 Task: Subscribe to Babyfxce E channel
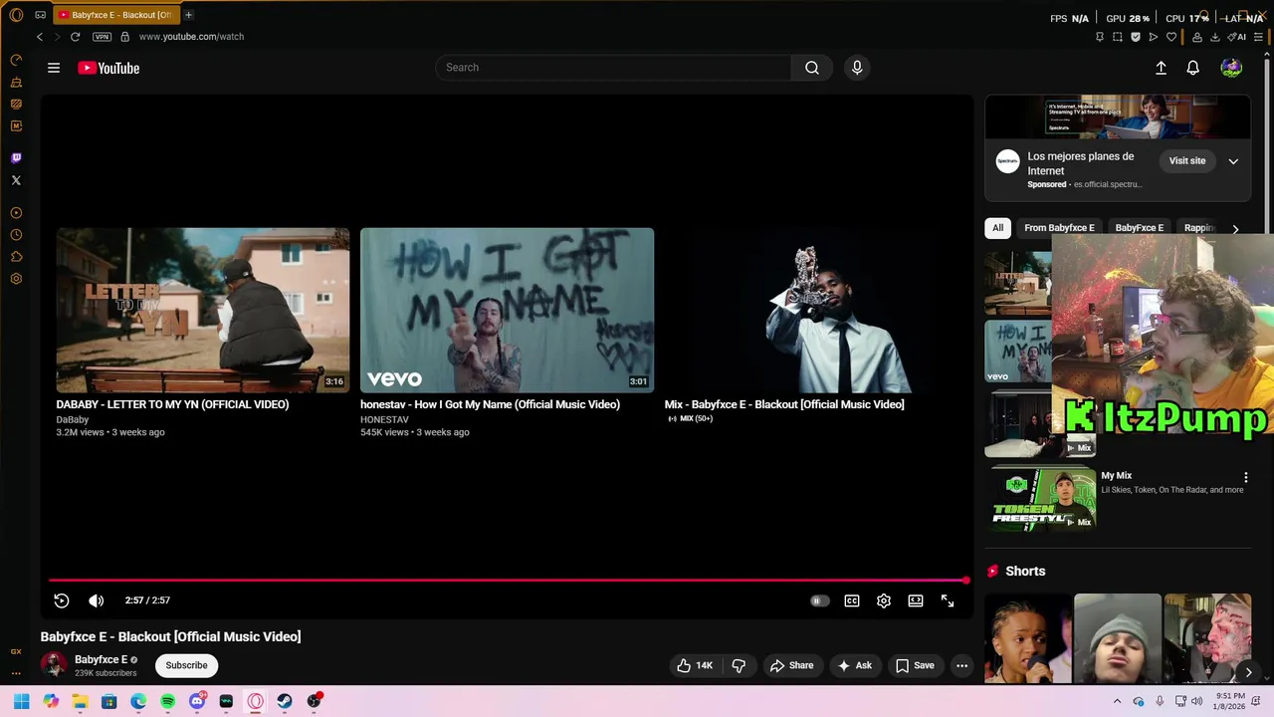click(x=187, y=665)
